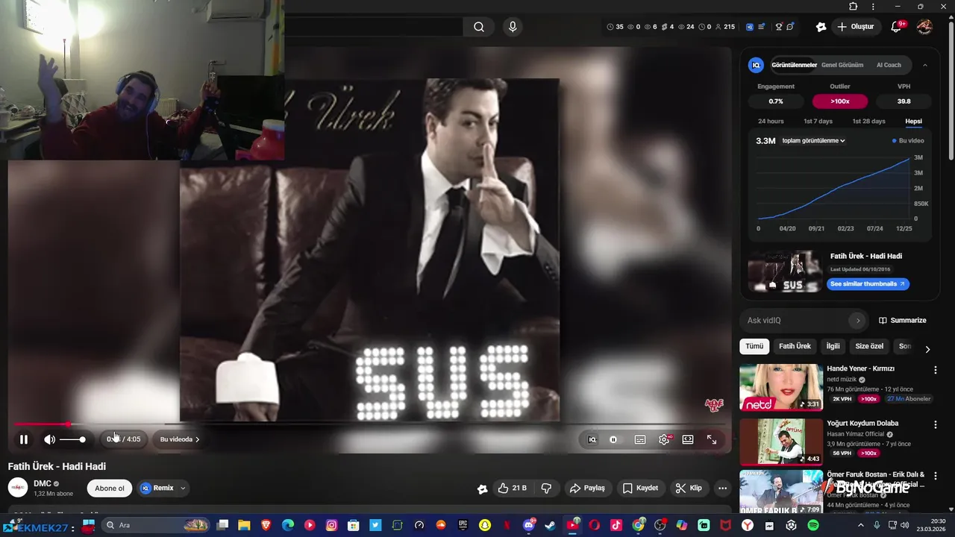Switch to theater mode view
This screenshot has height=537, width=955.
(688, 439)
